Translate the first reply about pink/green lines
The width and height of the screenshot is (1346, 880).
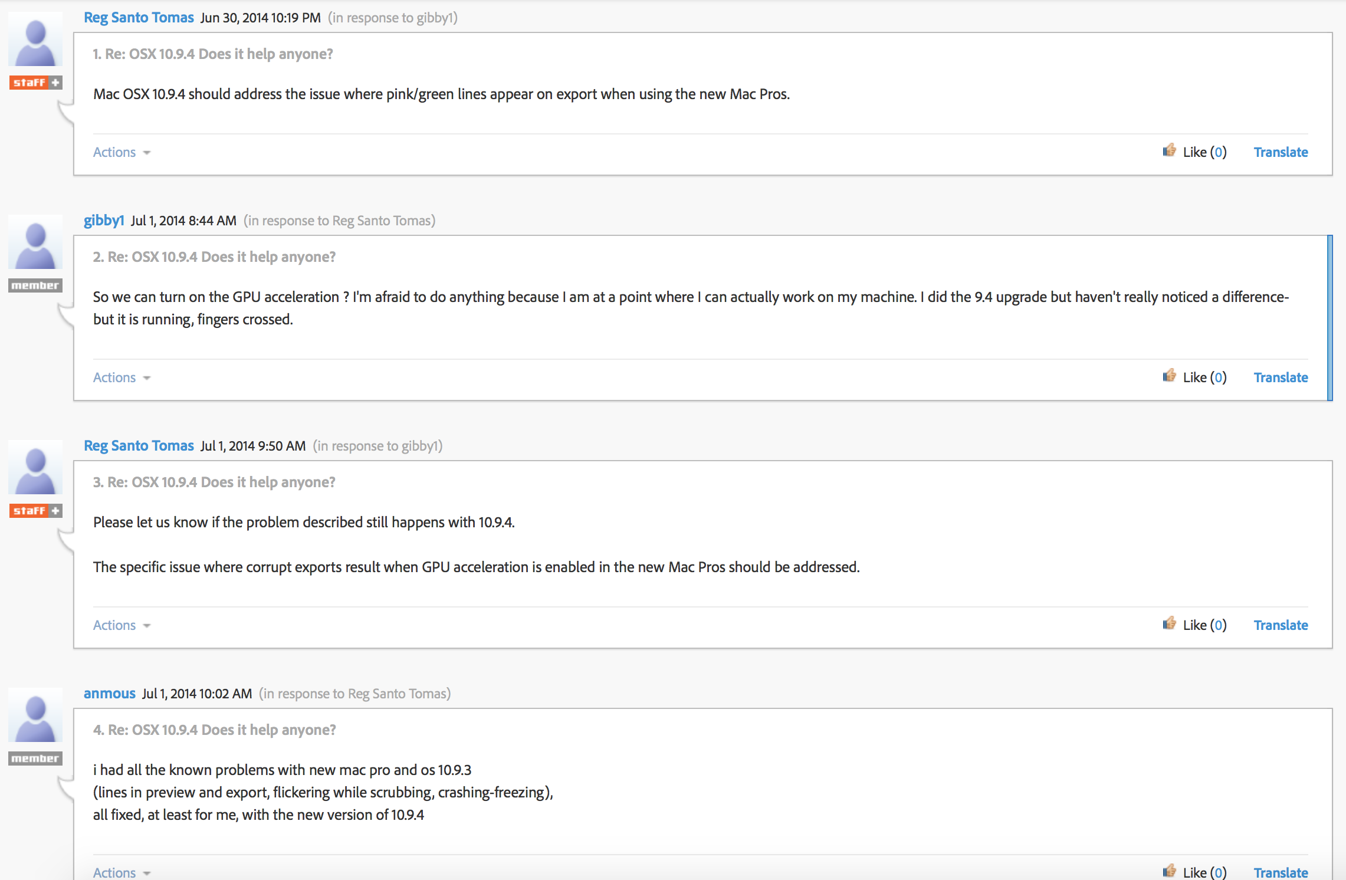(1281, 152)
